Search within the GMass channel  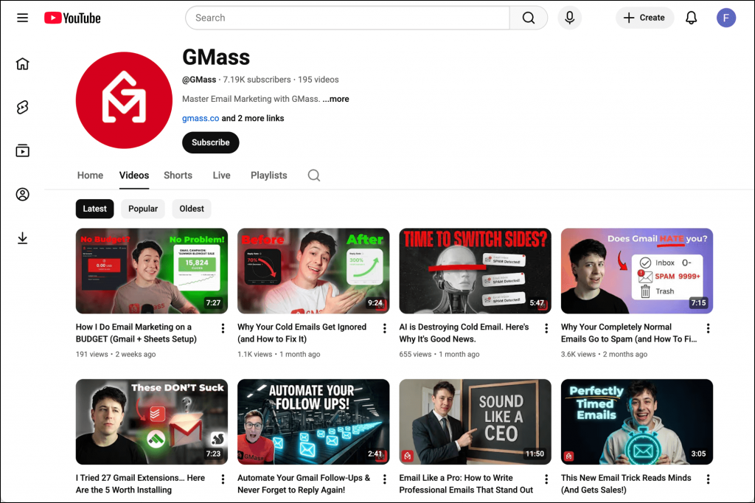click(x=314, y=176)
